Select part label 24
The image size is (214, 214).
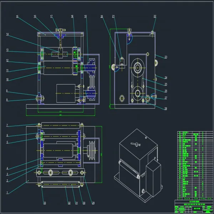point(166,77)
